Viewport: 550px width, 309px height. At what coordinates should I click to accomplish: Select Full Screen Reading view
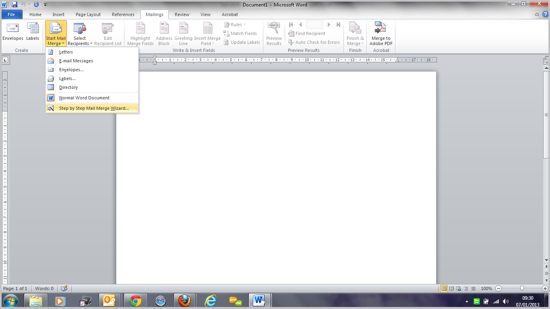[x=451, y=288]
